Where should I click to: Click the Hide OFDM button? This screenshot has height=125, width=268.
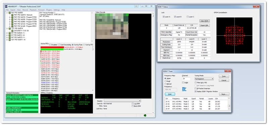point(204,21)
